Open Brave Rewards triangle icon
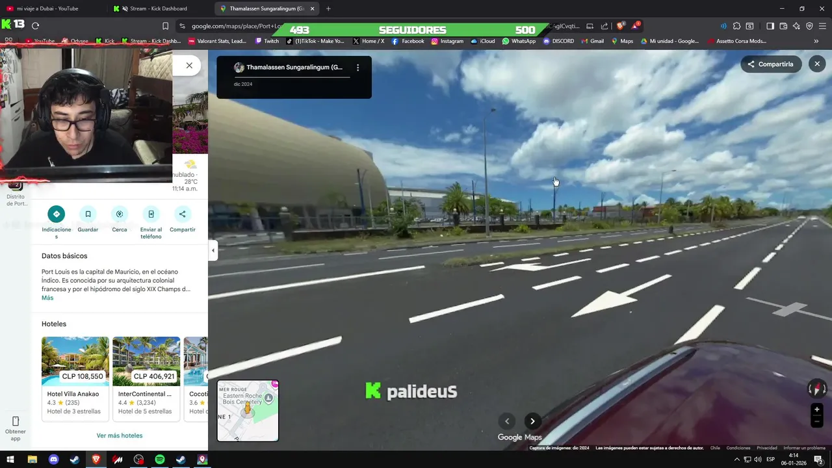Image resolution: width=832 pixels, height=468 pixels. pos(636,26)
